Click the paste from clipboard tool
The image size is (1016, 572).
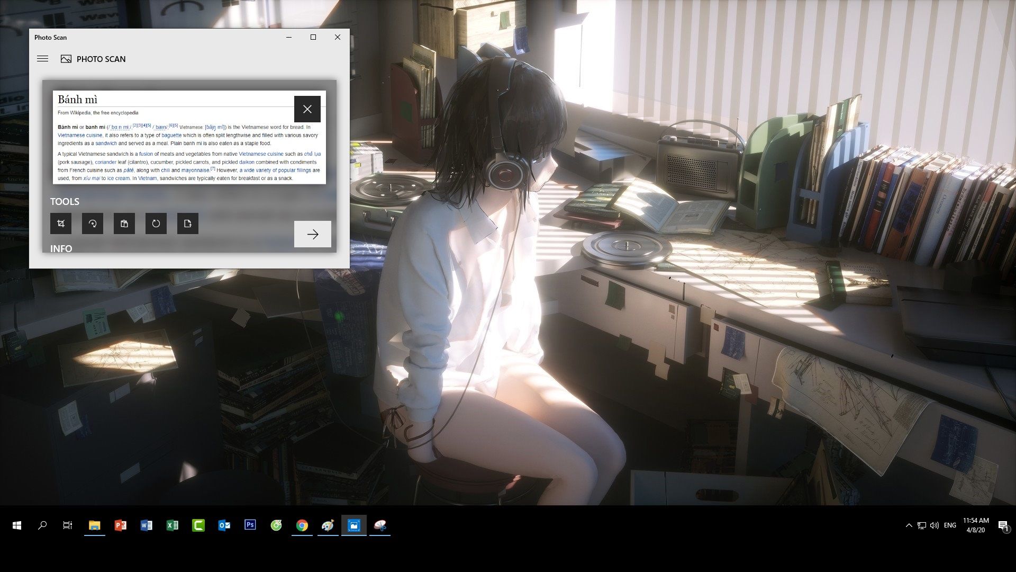(124, 224)
